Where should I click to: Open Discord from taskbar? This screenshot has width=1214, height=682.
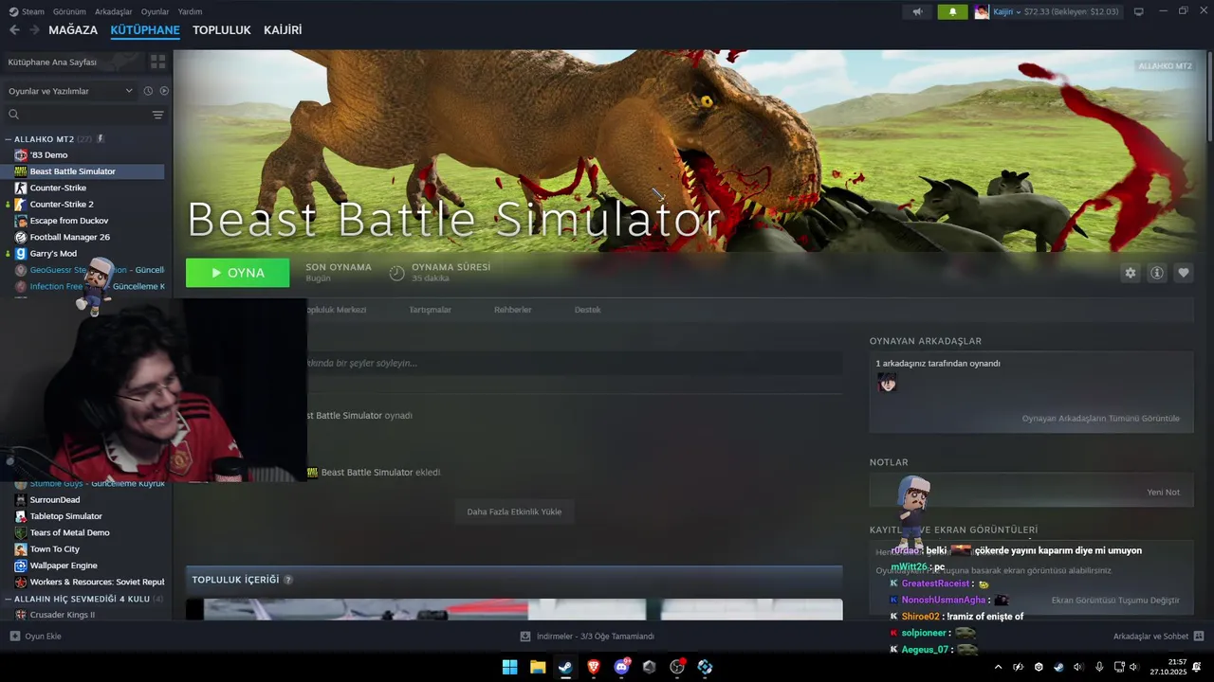click(621, 667)
